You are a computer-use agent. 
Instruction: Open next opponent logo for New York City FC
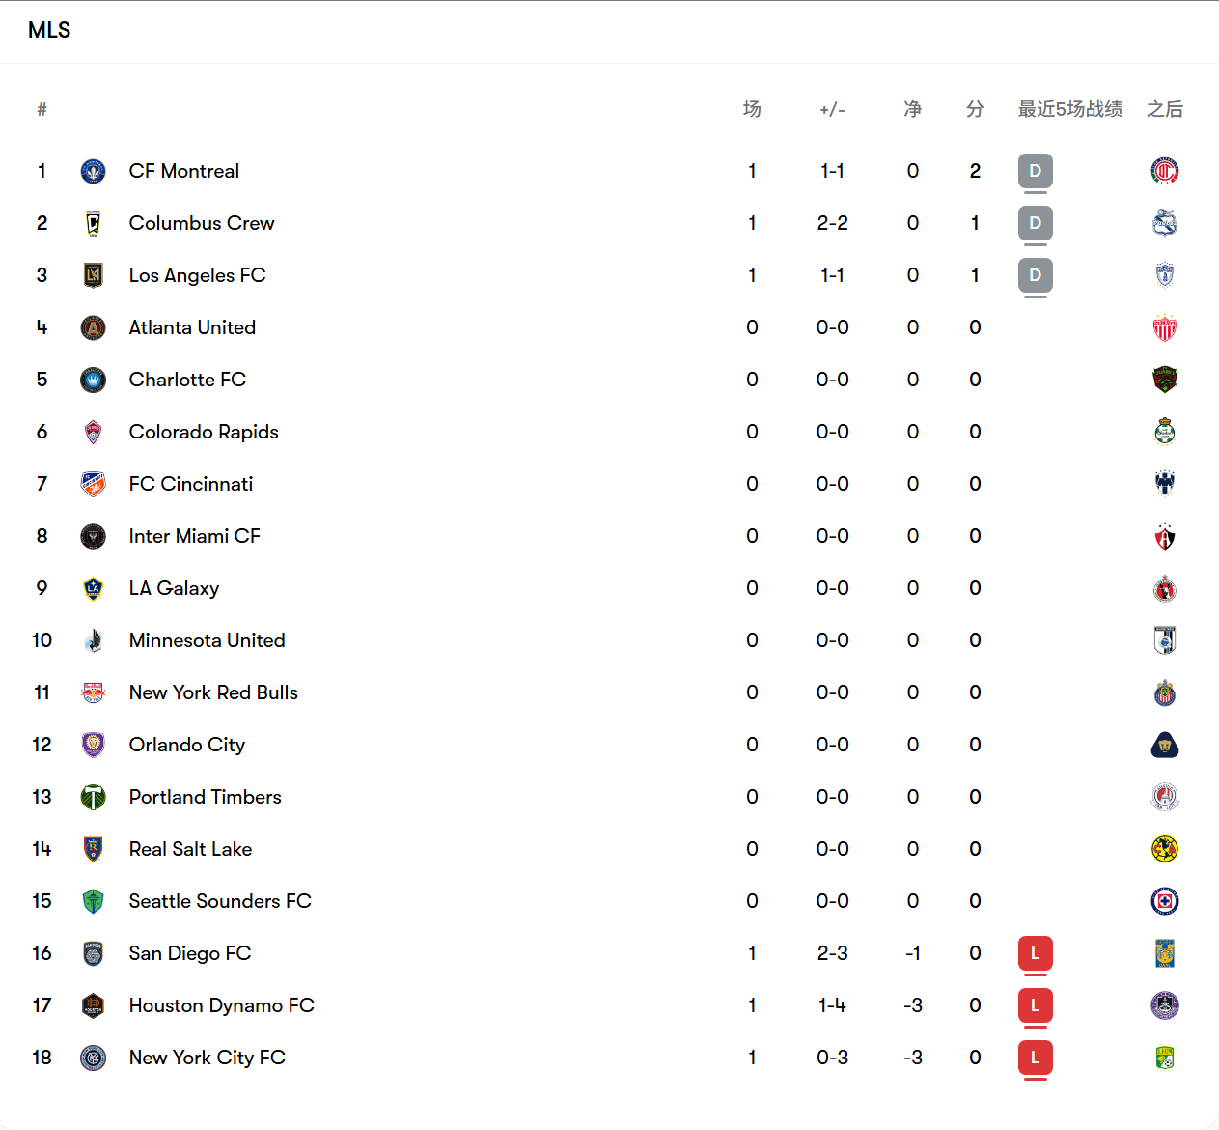tap(1165, 1059)
